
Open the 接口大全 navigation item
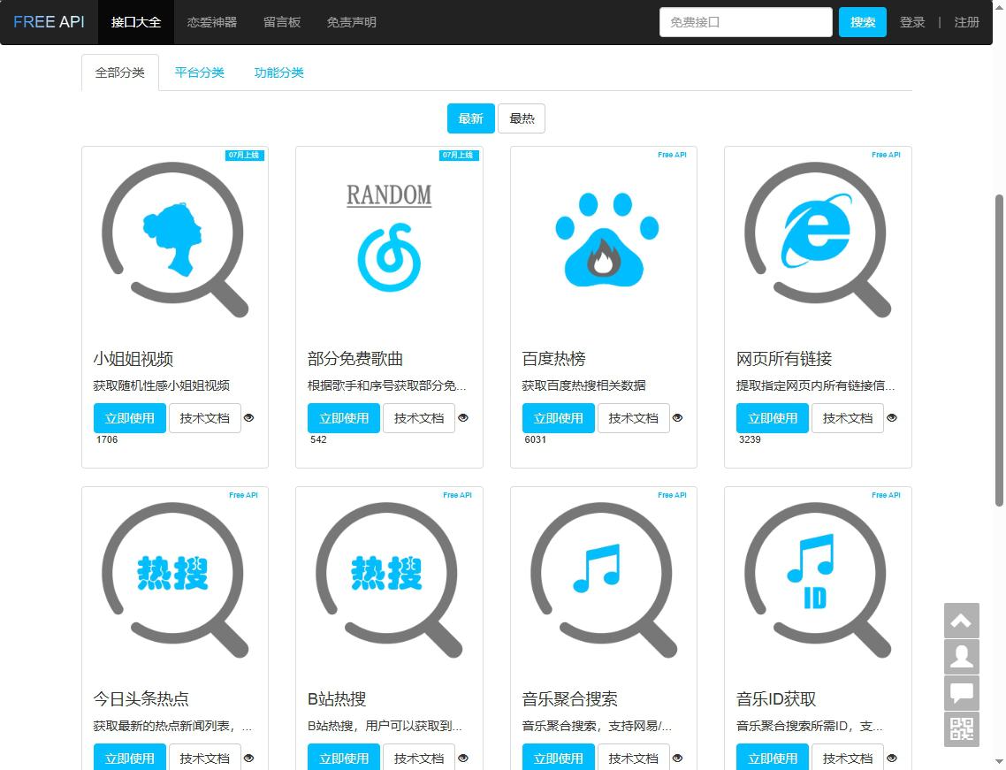[x=136, y=22]
